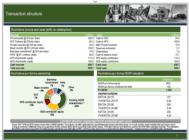Select the 'NESR pro forma equity' row

(x=139, y=83)
